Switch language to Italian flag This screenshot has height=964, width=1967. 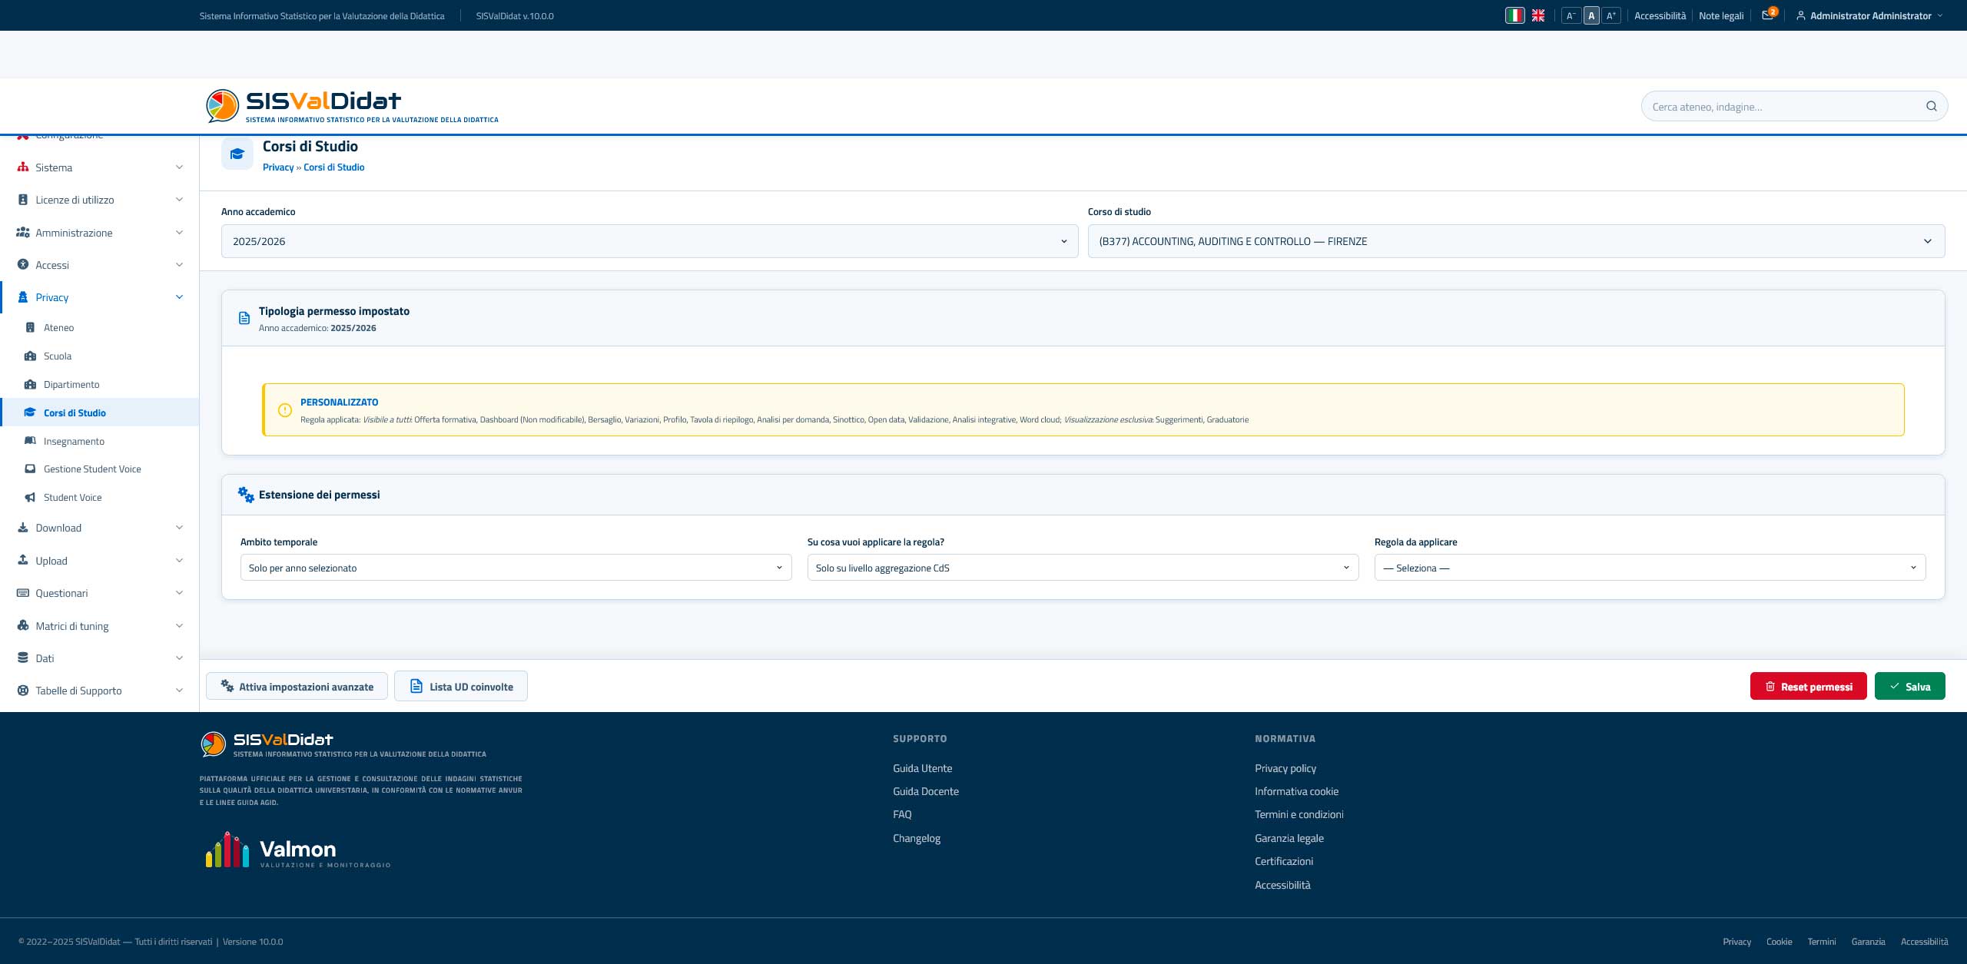[1514, 15]
